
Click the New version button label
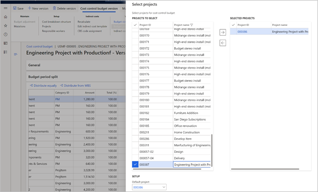tap(40, 9)
